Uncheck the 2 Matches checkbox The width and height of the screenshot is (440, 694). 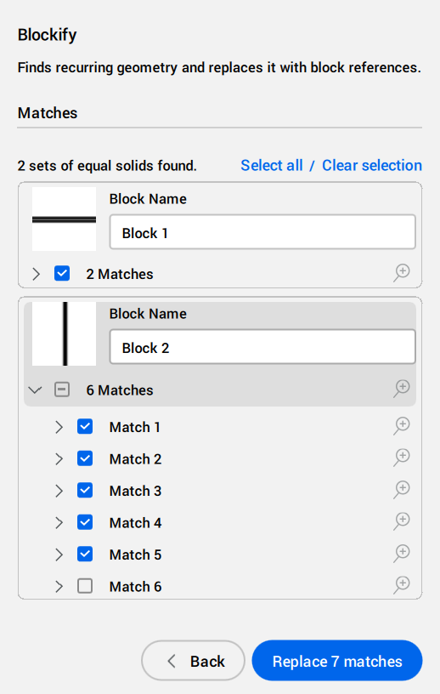tap(62, 274)
